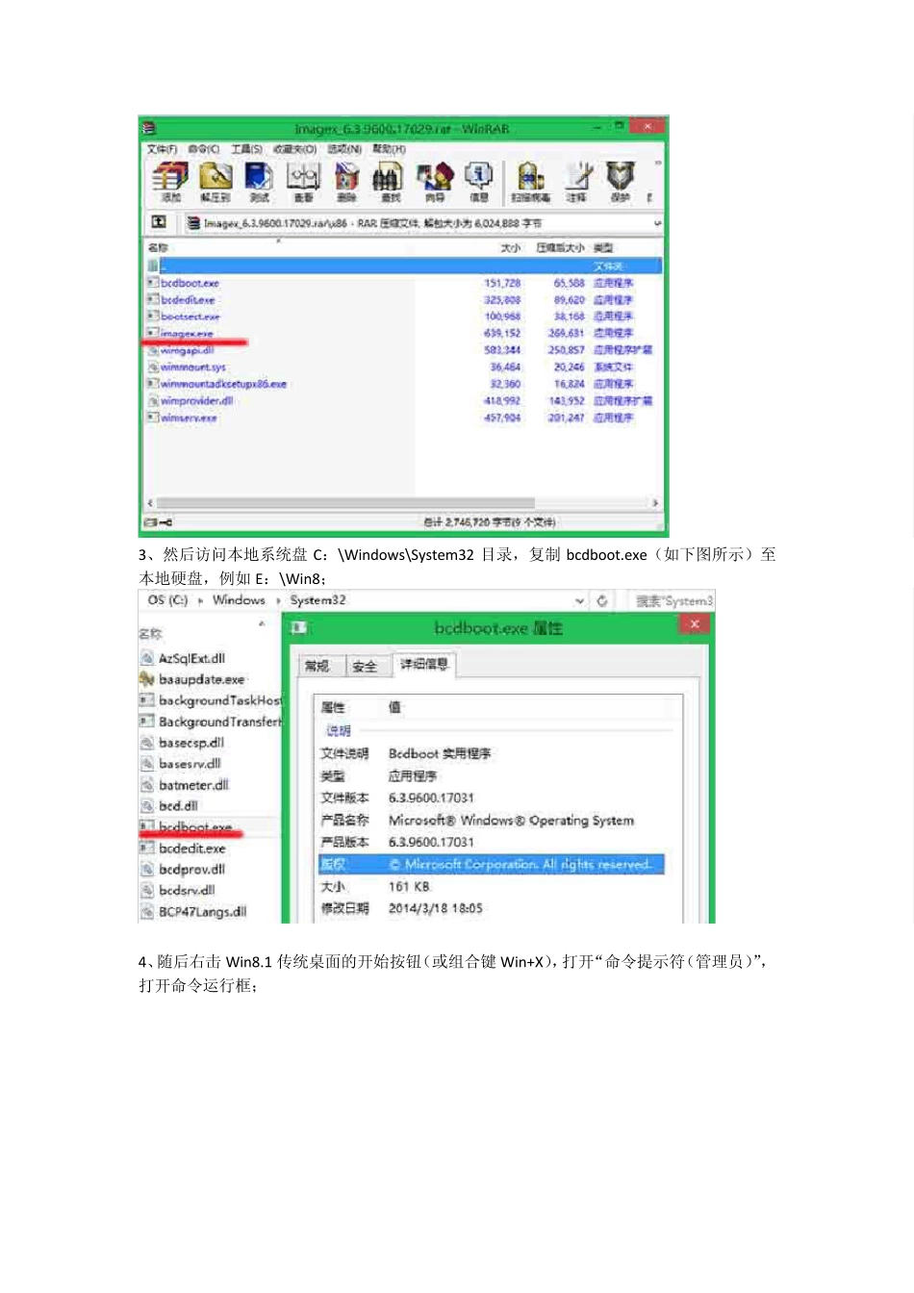
Task: Close the bcdboot.exe properties dialog
Action: (x=694, y=624)
